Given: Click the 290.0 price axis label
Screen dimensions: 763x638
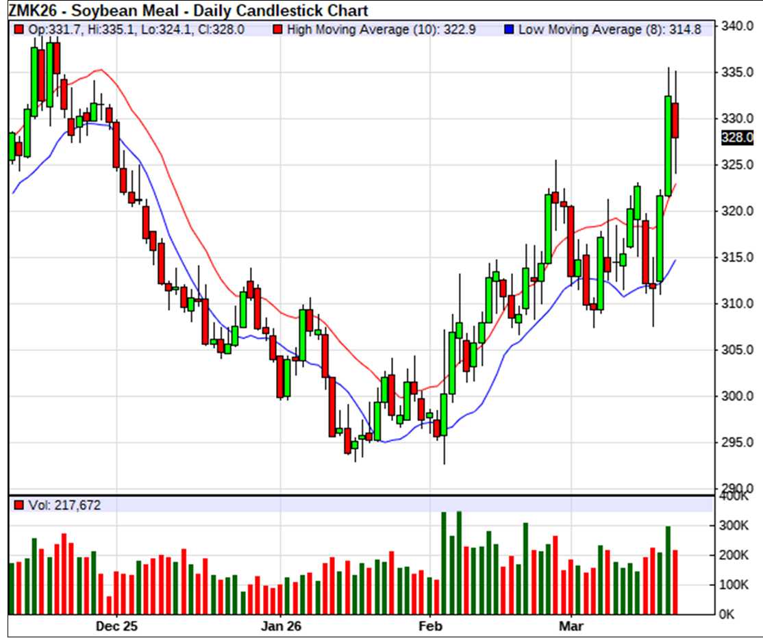Looking at the screenshot, I should tap(738, 488).
